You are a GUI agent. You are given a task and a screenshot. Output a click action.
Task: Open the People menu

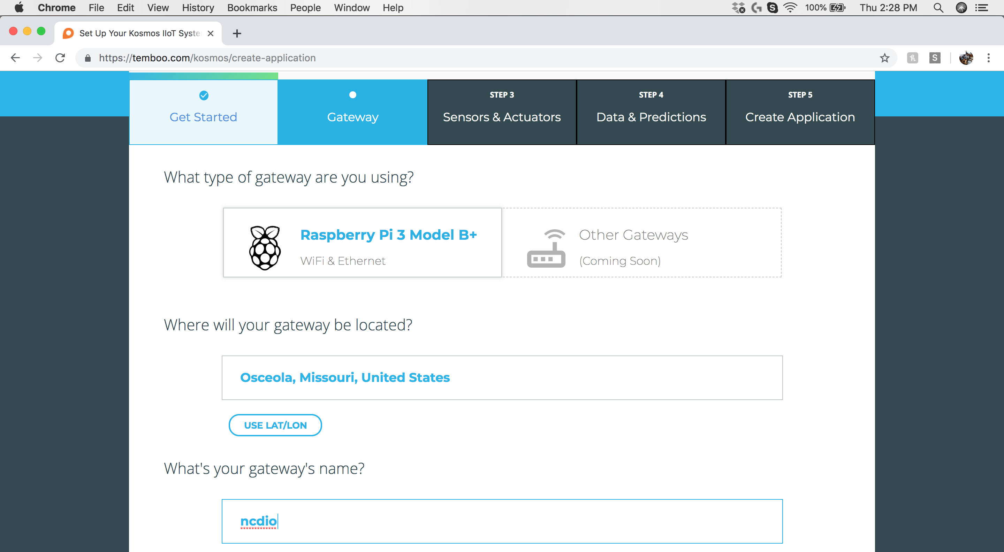[305, 8]
